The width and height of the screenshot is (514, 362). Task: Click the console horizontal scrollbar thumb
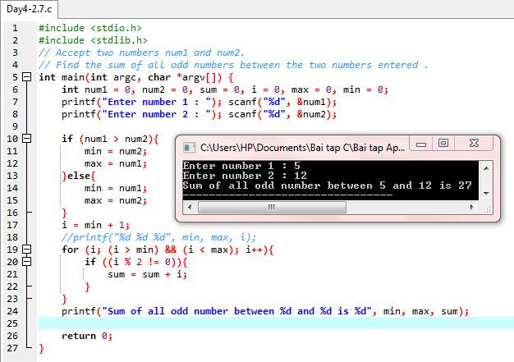(272, 207)
